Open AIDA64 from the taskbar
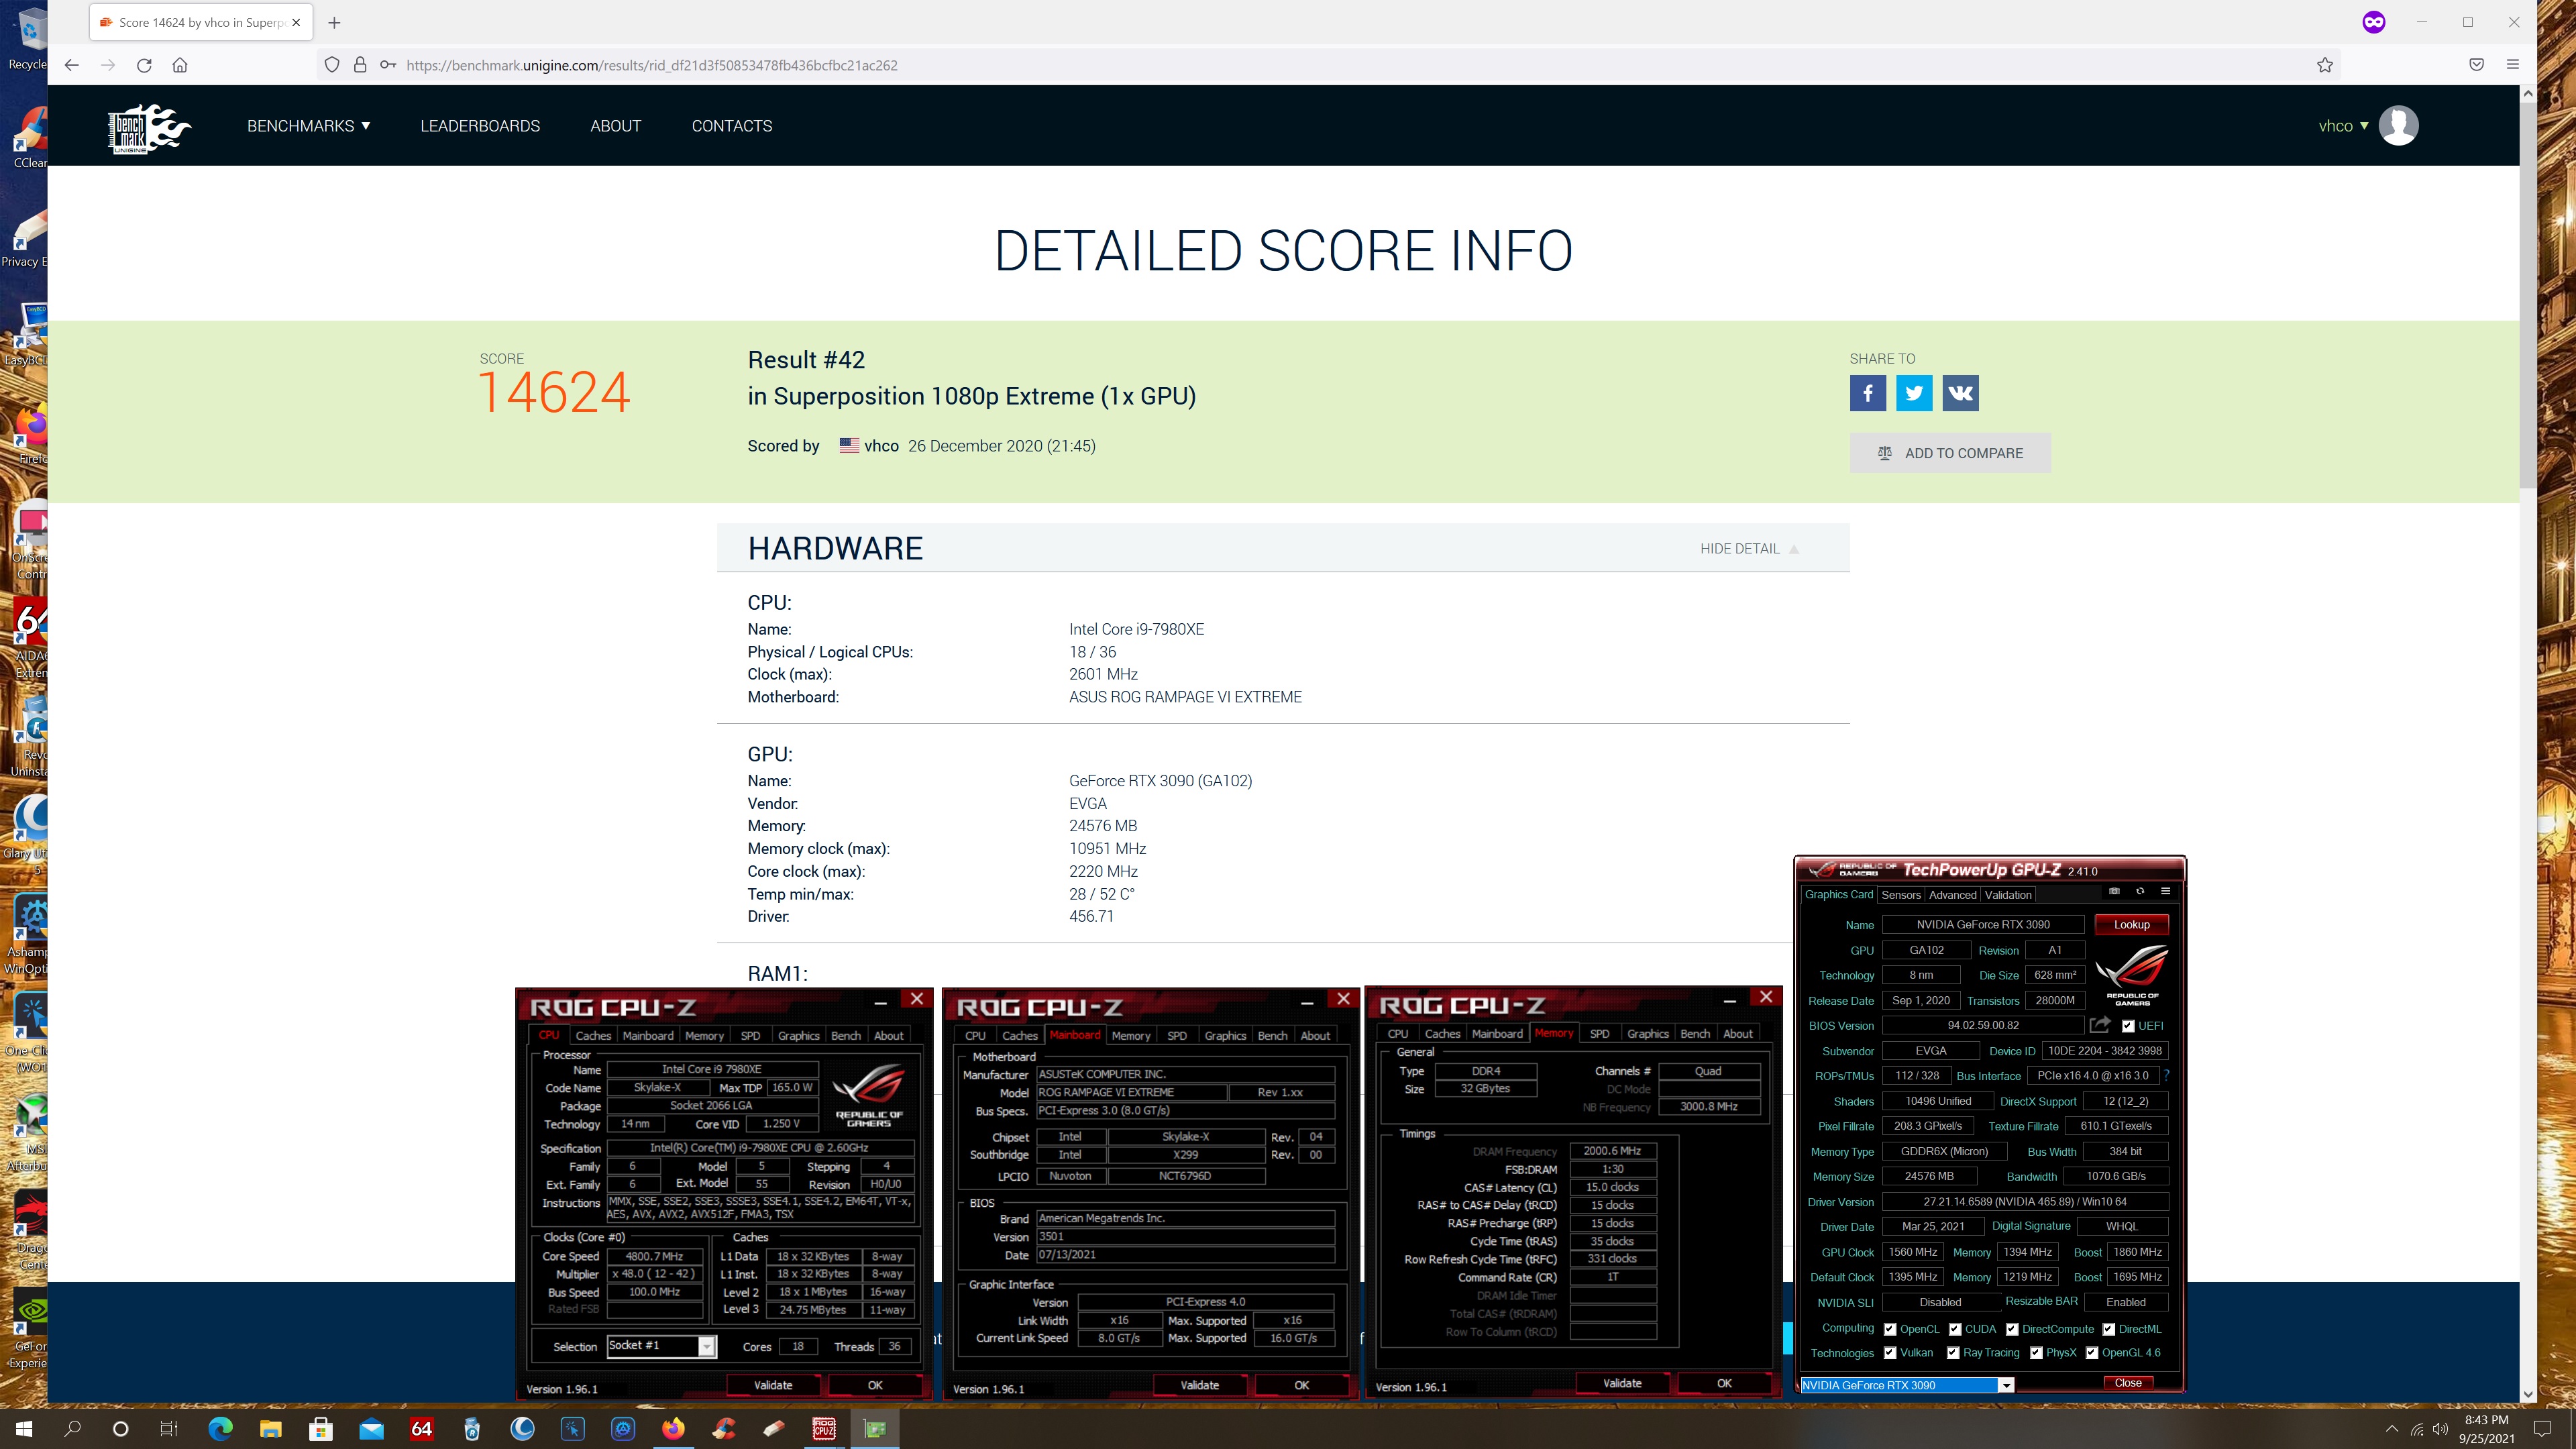Viewport: 2576px width, 1449px height. click(421, 1429)
